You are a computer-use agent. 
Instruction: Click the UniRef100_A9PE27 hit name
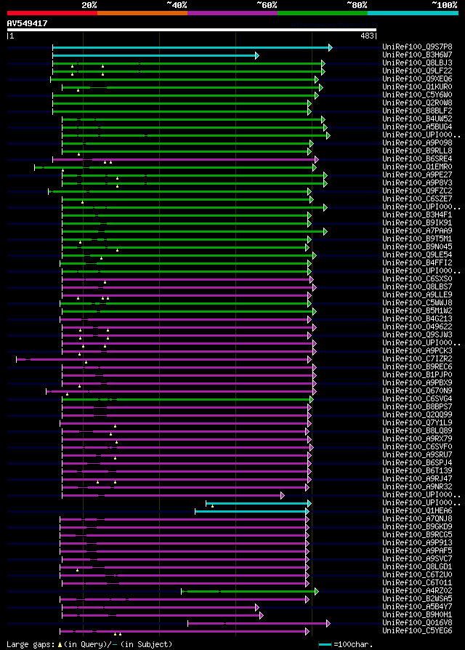point(417,174)
